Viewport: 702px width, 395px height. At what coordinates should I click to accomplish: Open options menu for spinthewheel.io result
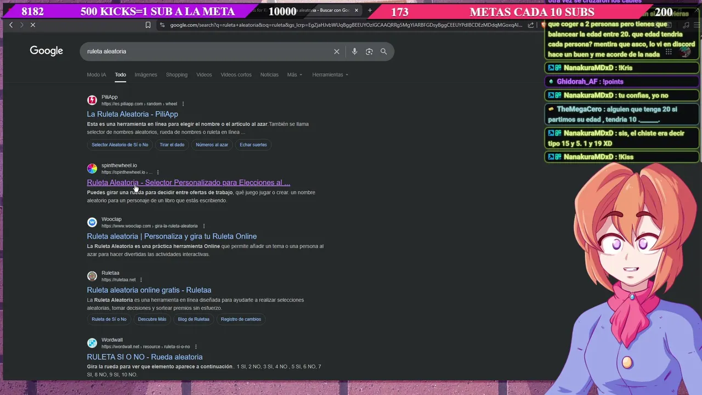point(158,172)
